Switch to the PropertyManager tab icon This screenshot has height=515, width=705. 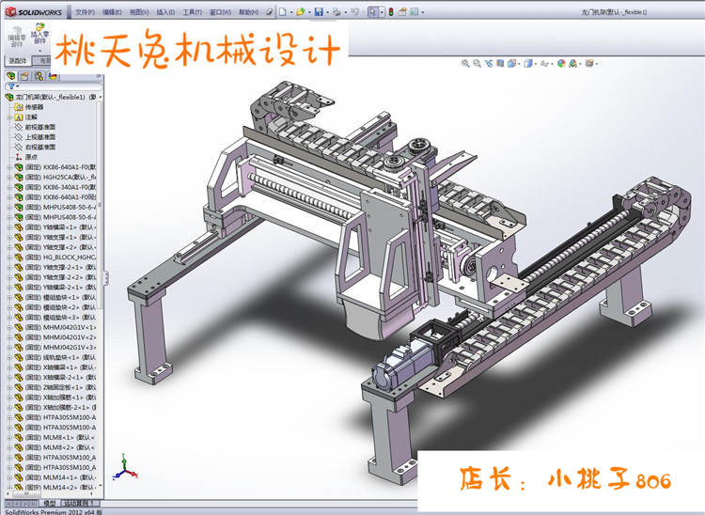24,76
